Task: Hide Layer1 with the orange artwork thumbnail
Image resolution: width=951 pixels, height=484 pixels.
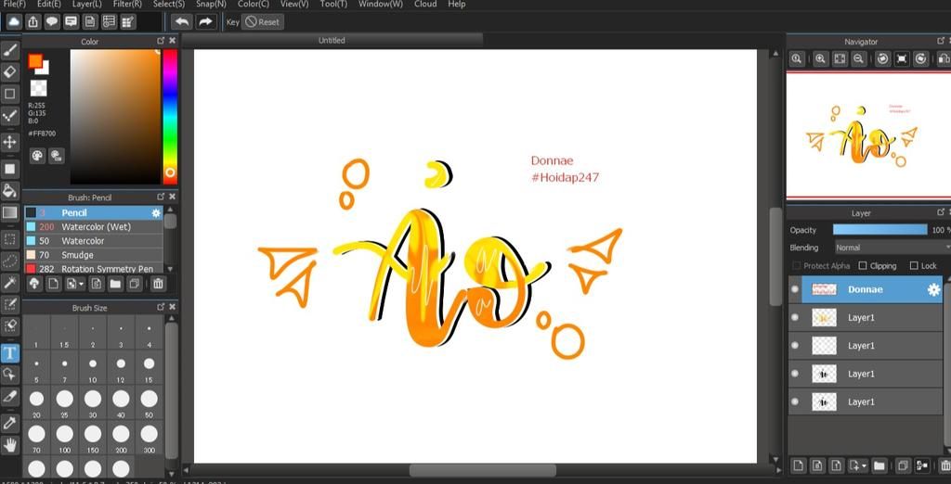Action: [x=795, y=317]
